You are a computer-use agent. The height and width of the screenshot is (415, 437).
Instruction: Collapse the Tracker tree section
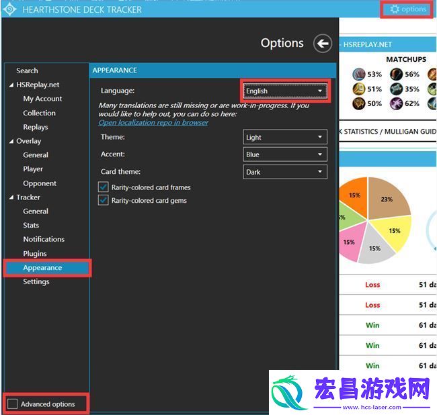pos(11,197)
